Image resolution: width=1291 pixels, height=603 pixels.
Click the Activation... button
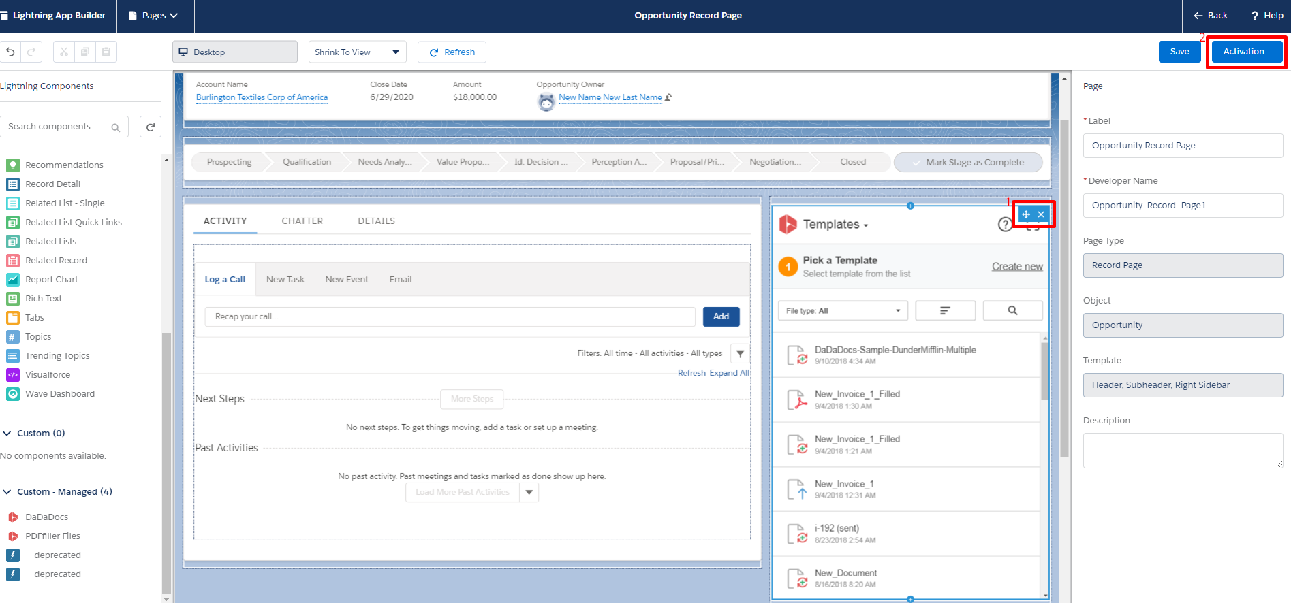pos(1247,52)
